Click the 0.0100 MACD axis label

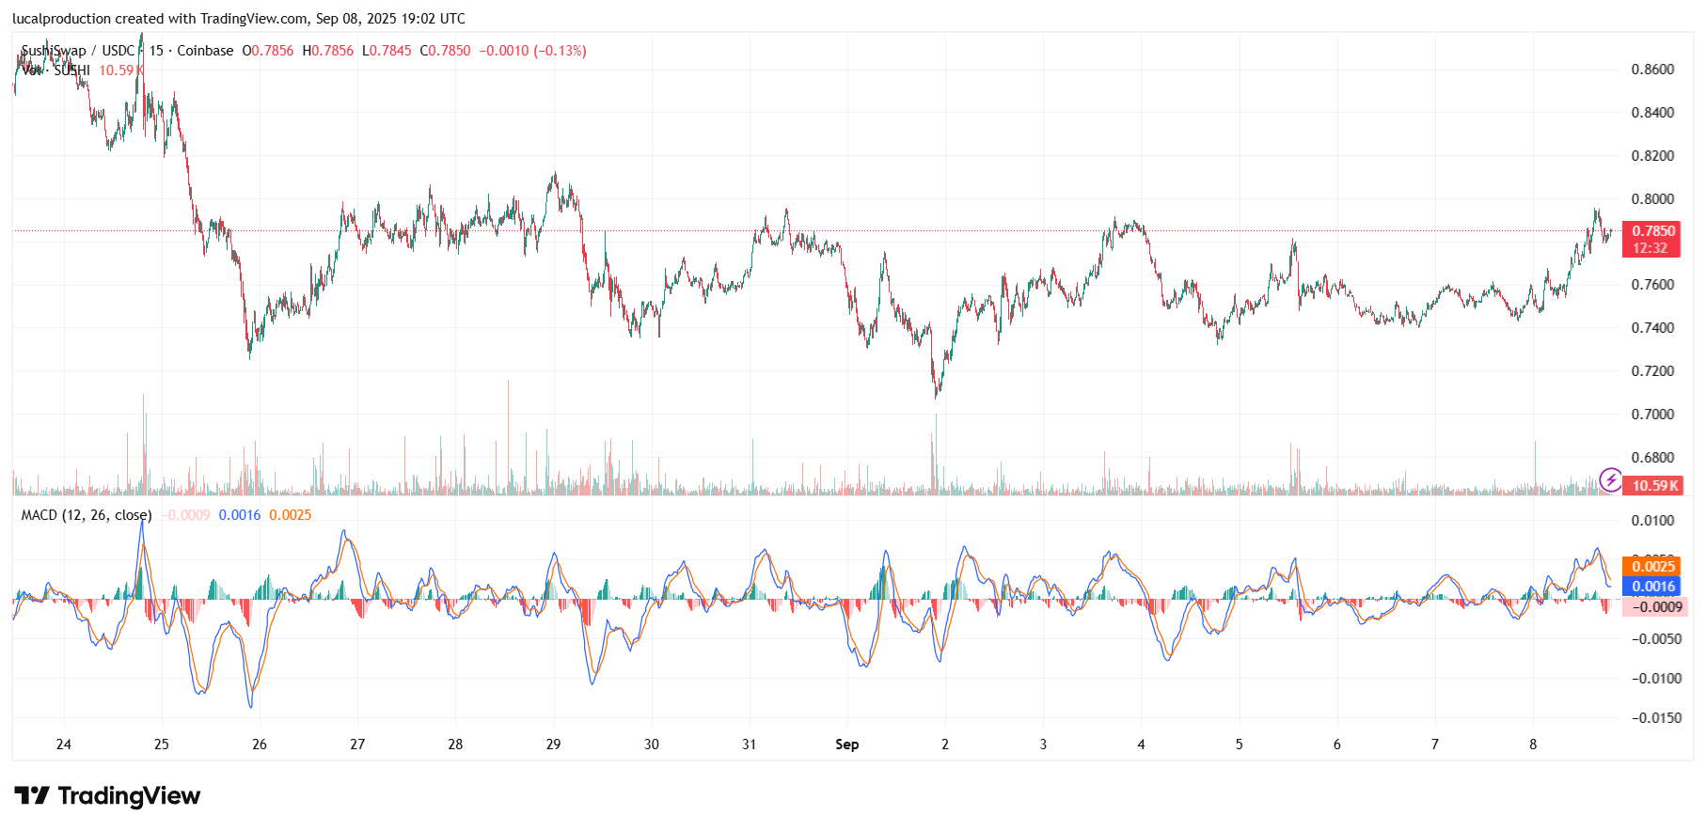pyautogui.click(x=1652, y=521)
